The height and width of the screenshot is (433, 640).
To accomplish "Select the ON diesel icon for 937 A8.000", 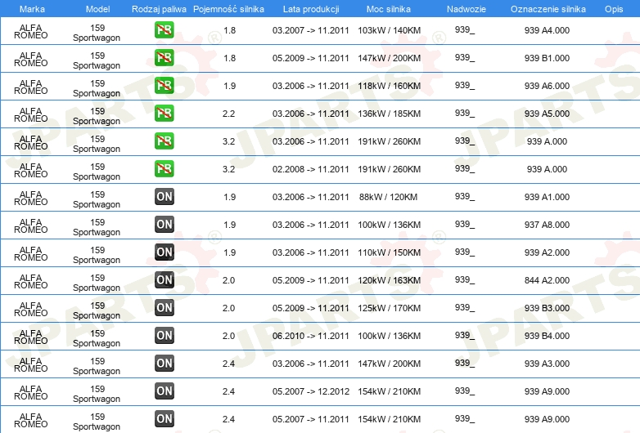I will tap(164, 225).
